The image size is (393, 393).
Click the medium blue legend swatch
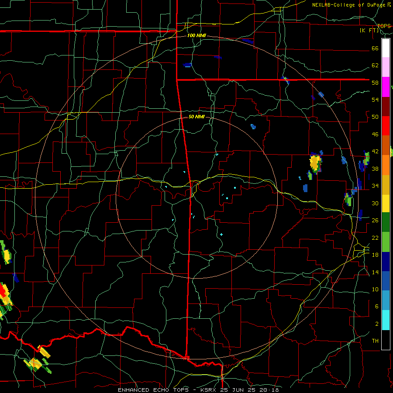(x=386, y=281)
